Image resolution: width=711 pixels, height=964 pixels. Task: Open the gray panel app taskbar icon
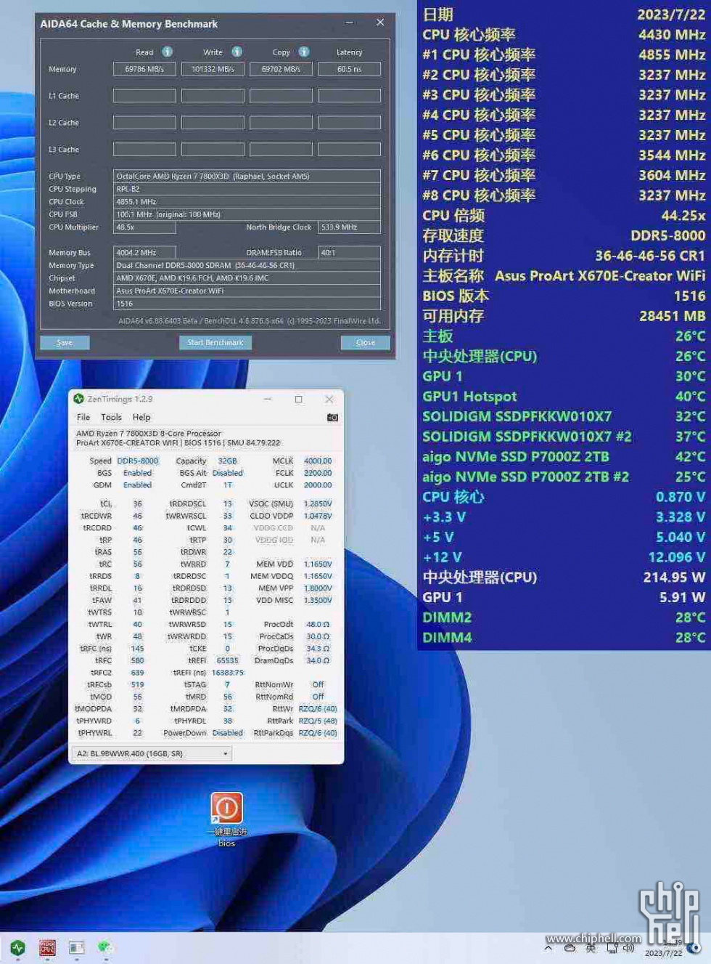76,947
